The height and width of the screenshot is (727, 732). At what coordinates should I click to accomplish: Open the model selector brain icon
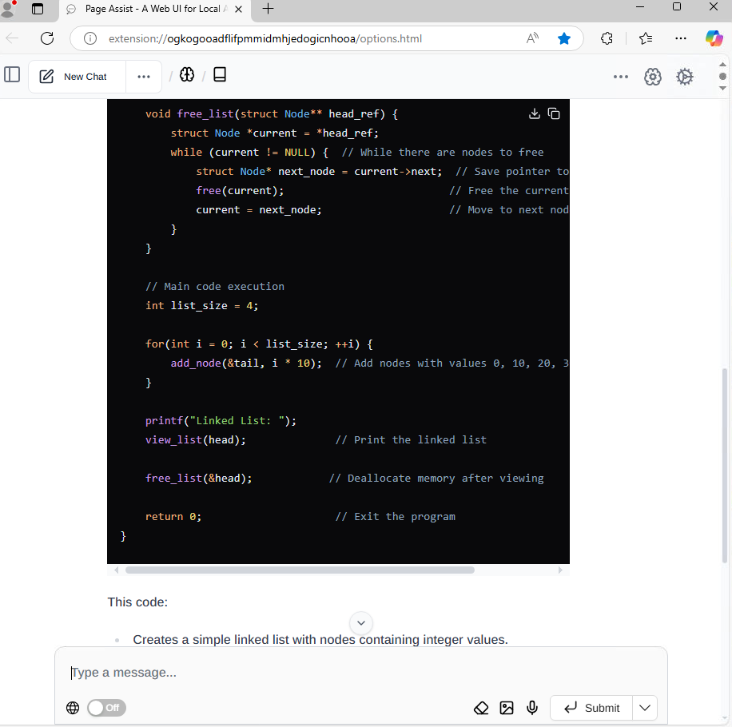click(x=187, y=74)
